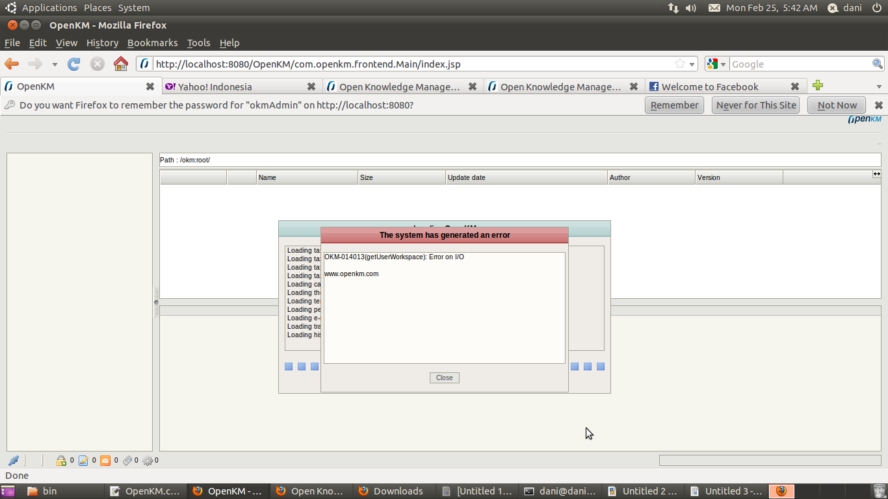Viewport: 888px width, 499px height.
Task: Click the workflow gear icon in status bar
Action: tap(148, 461)
